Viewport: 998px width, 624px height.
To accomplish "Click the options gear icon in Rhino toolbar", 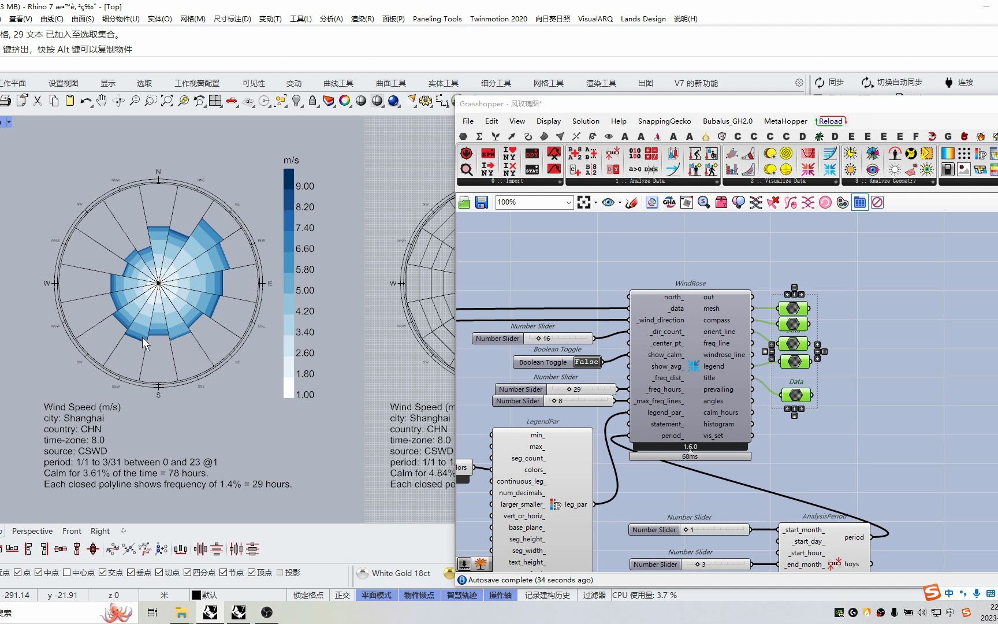I will (x=426, y=101).
